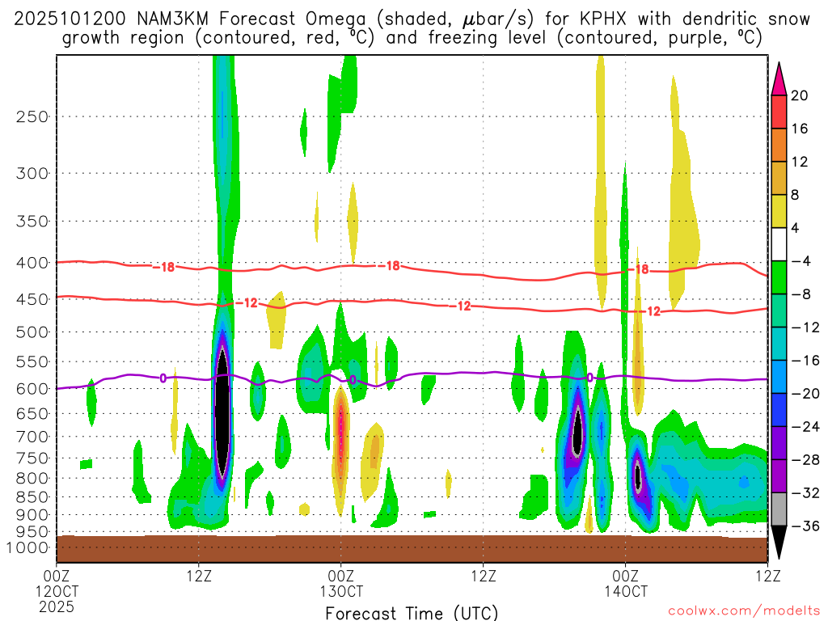Click the 700 pressure level label
The image size is (828, 621).
coord(32,437)
